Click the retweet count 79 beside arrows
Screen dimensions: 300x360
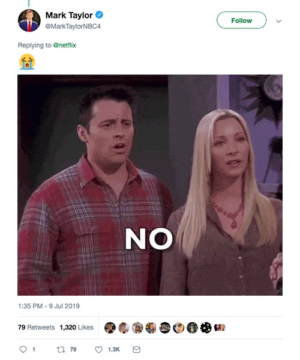pos(73,349)
